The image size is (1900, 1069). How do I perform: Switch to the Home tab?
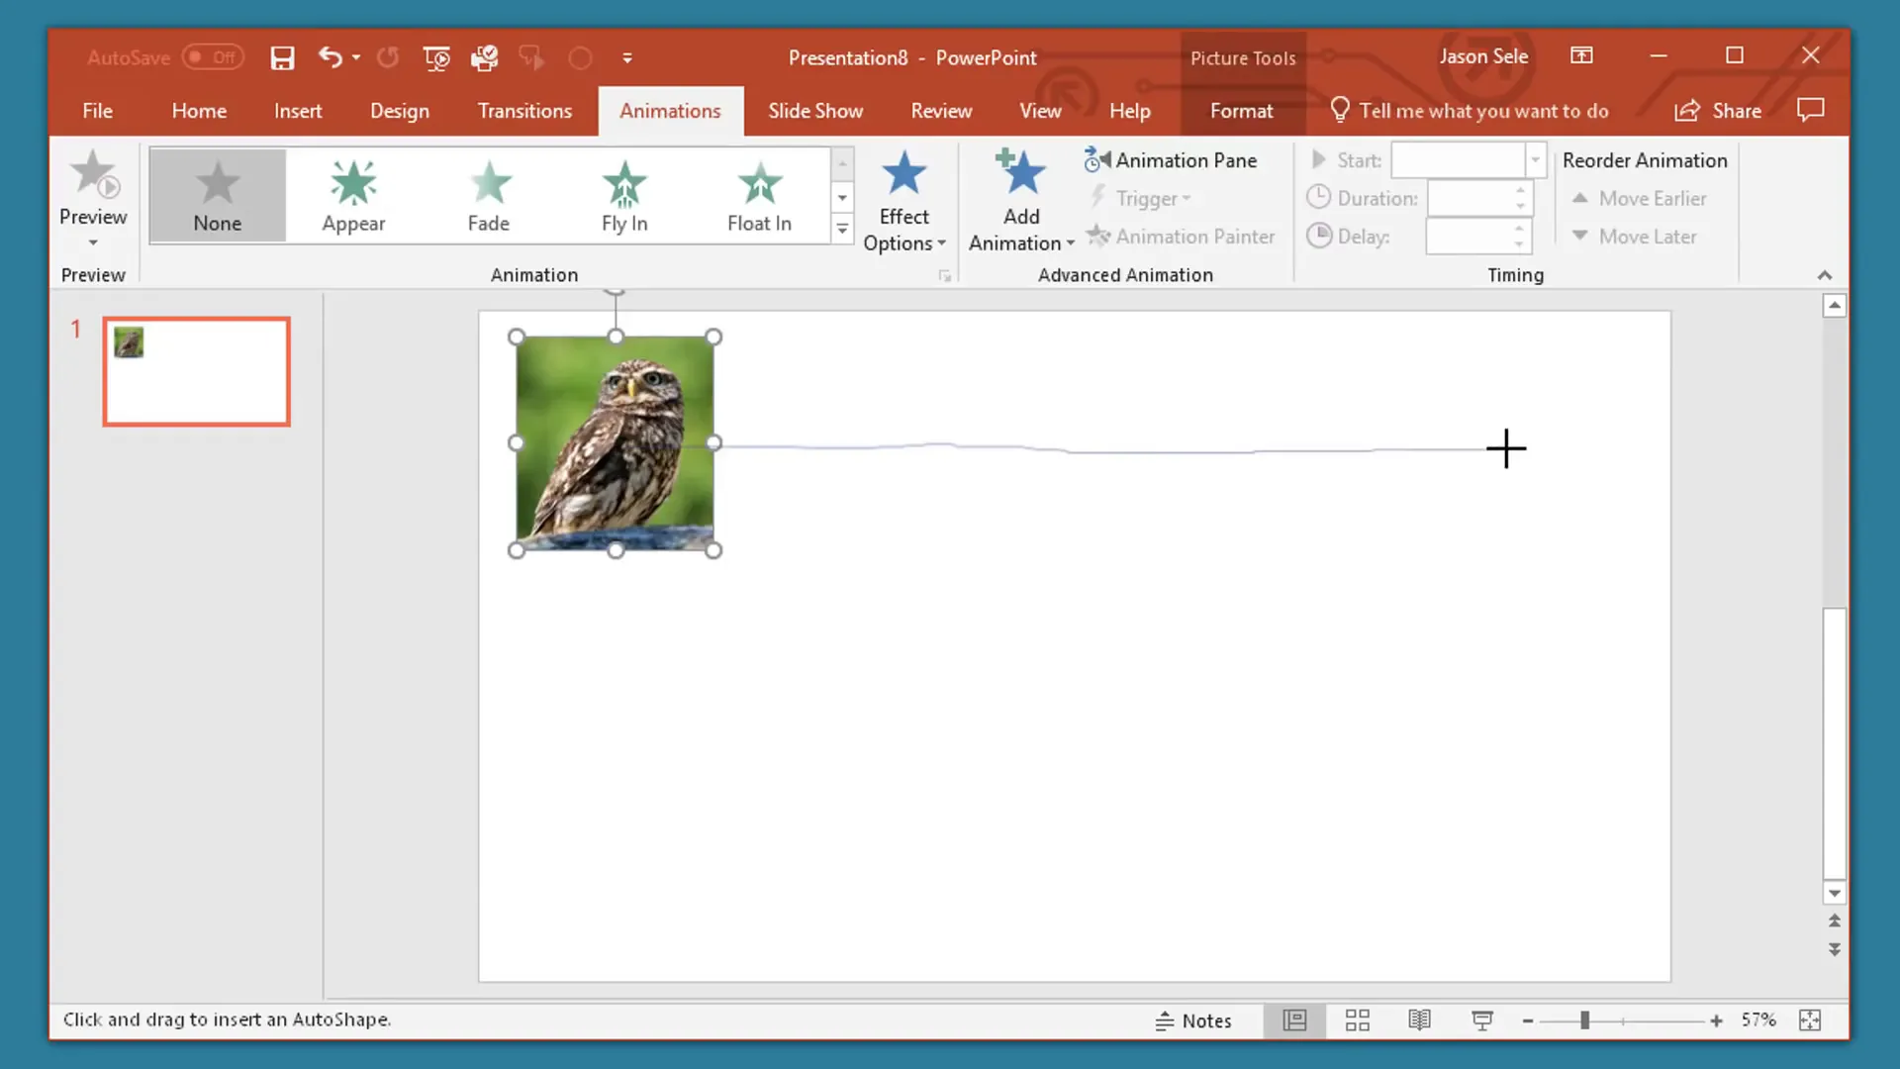199,111
